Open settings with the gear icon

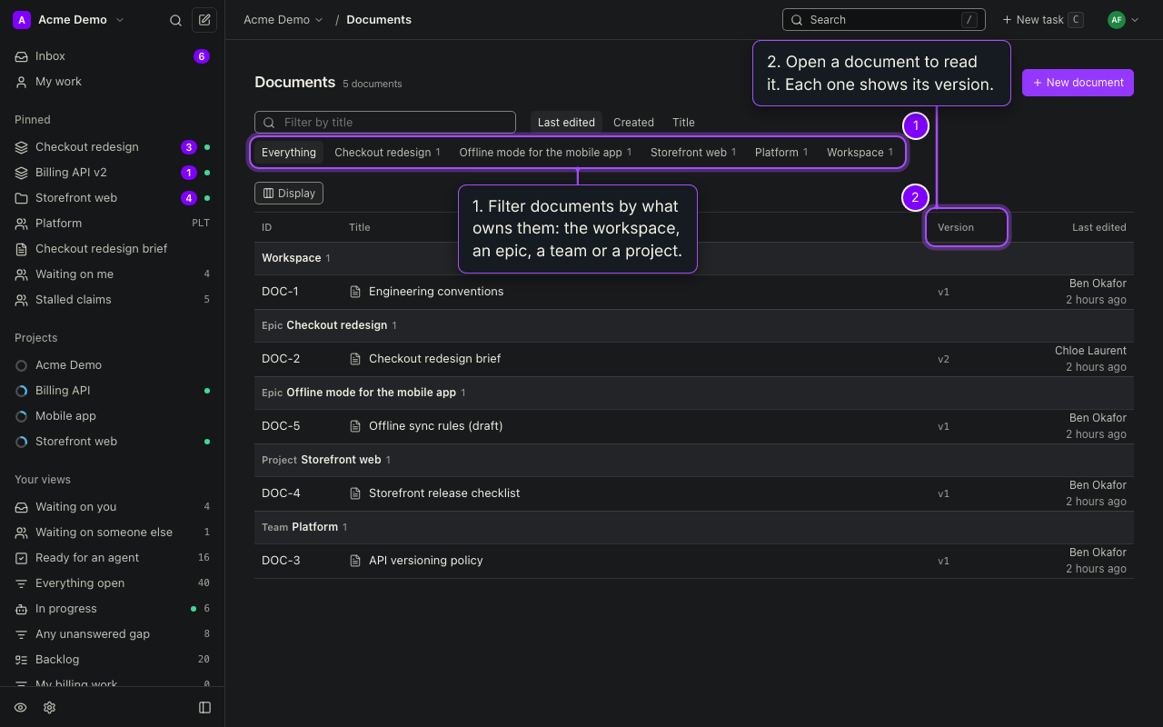[49, 708]
